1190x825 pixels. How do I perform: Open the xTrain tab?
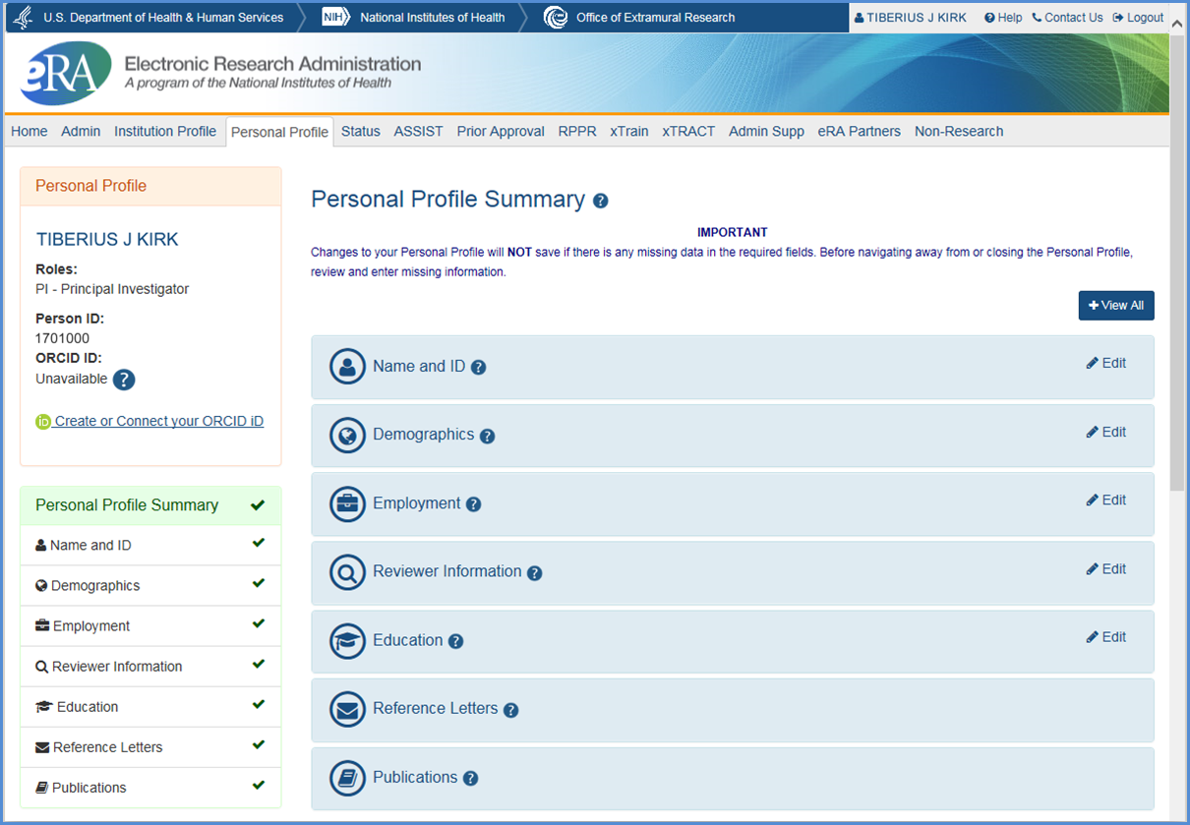(x=628, y=132)
